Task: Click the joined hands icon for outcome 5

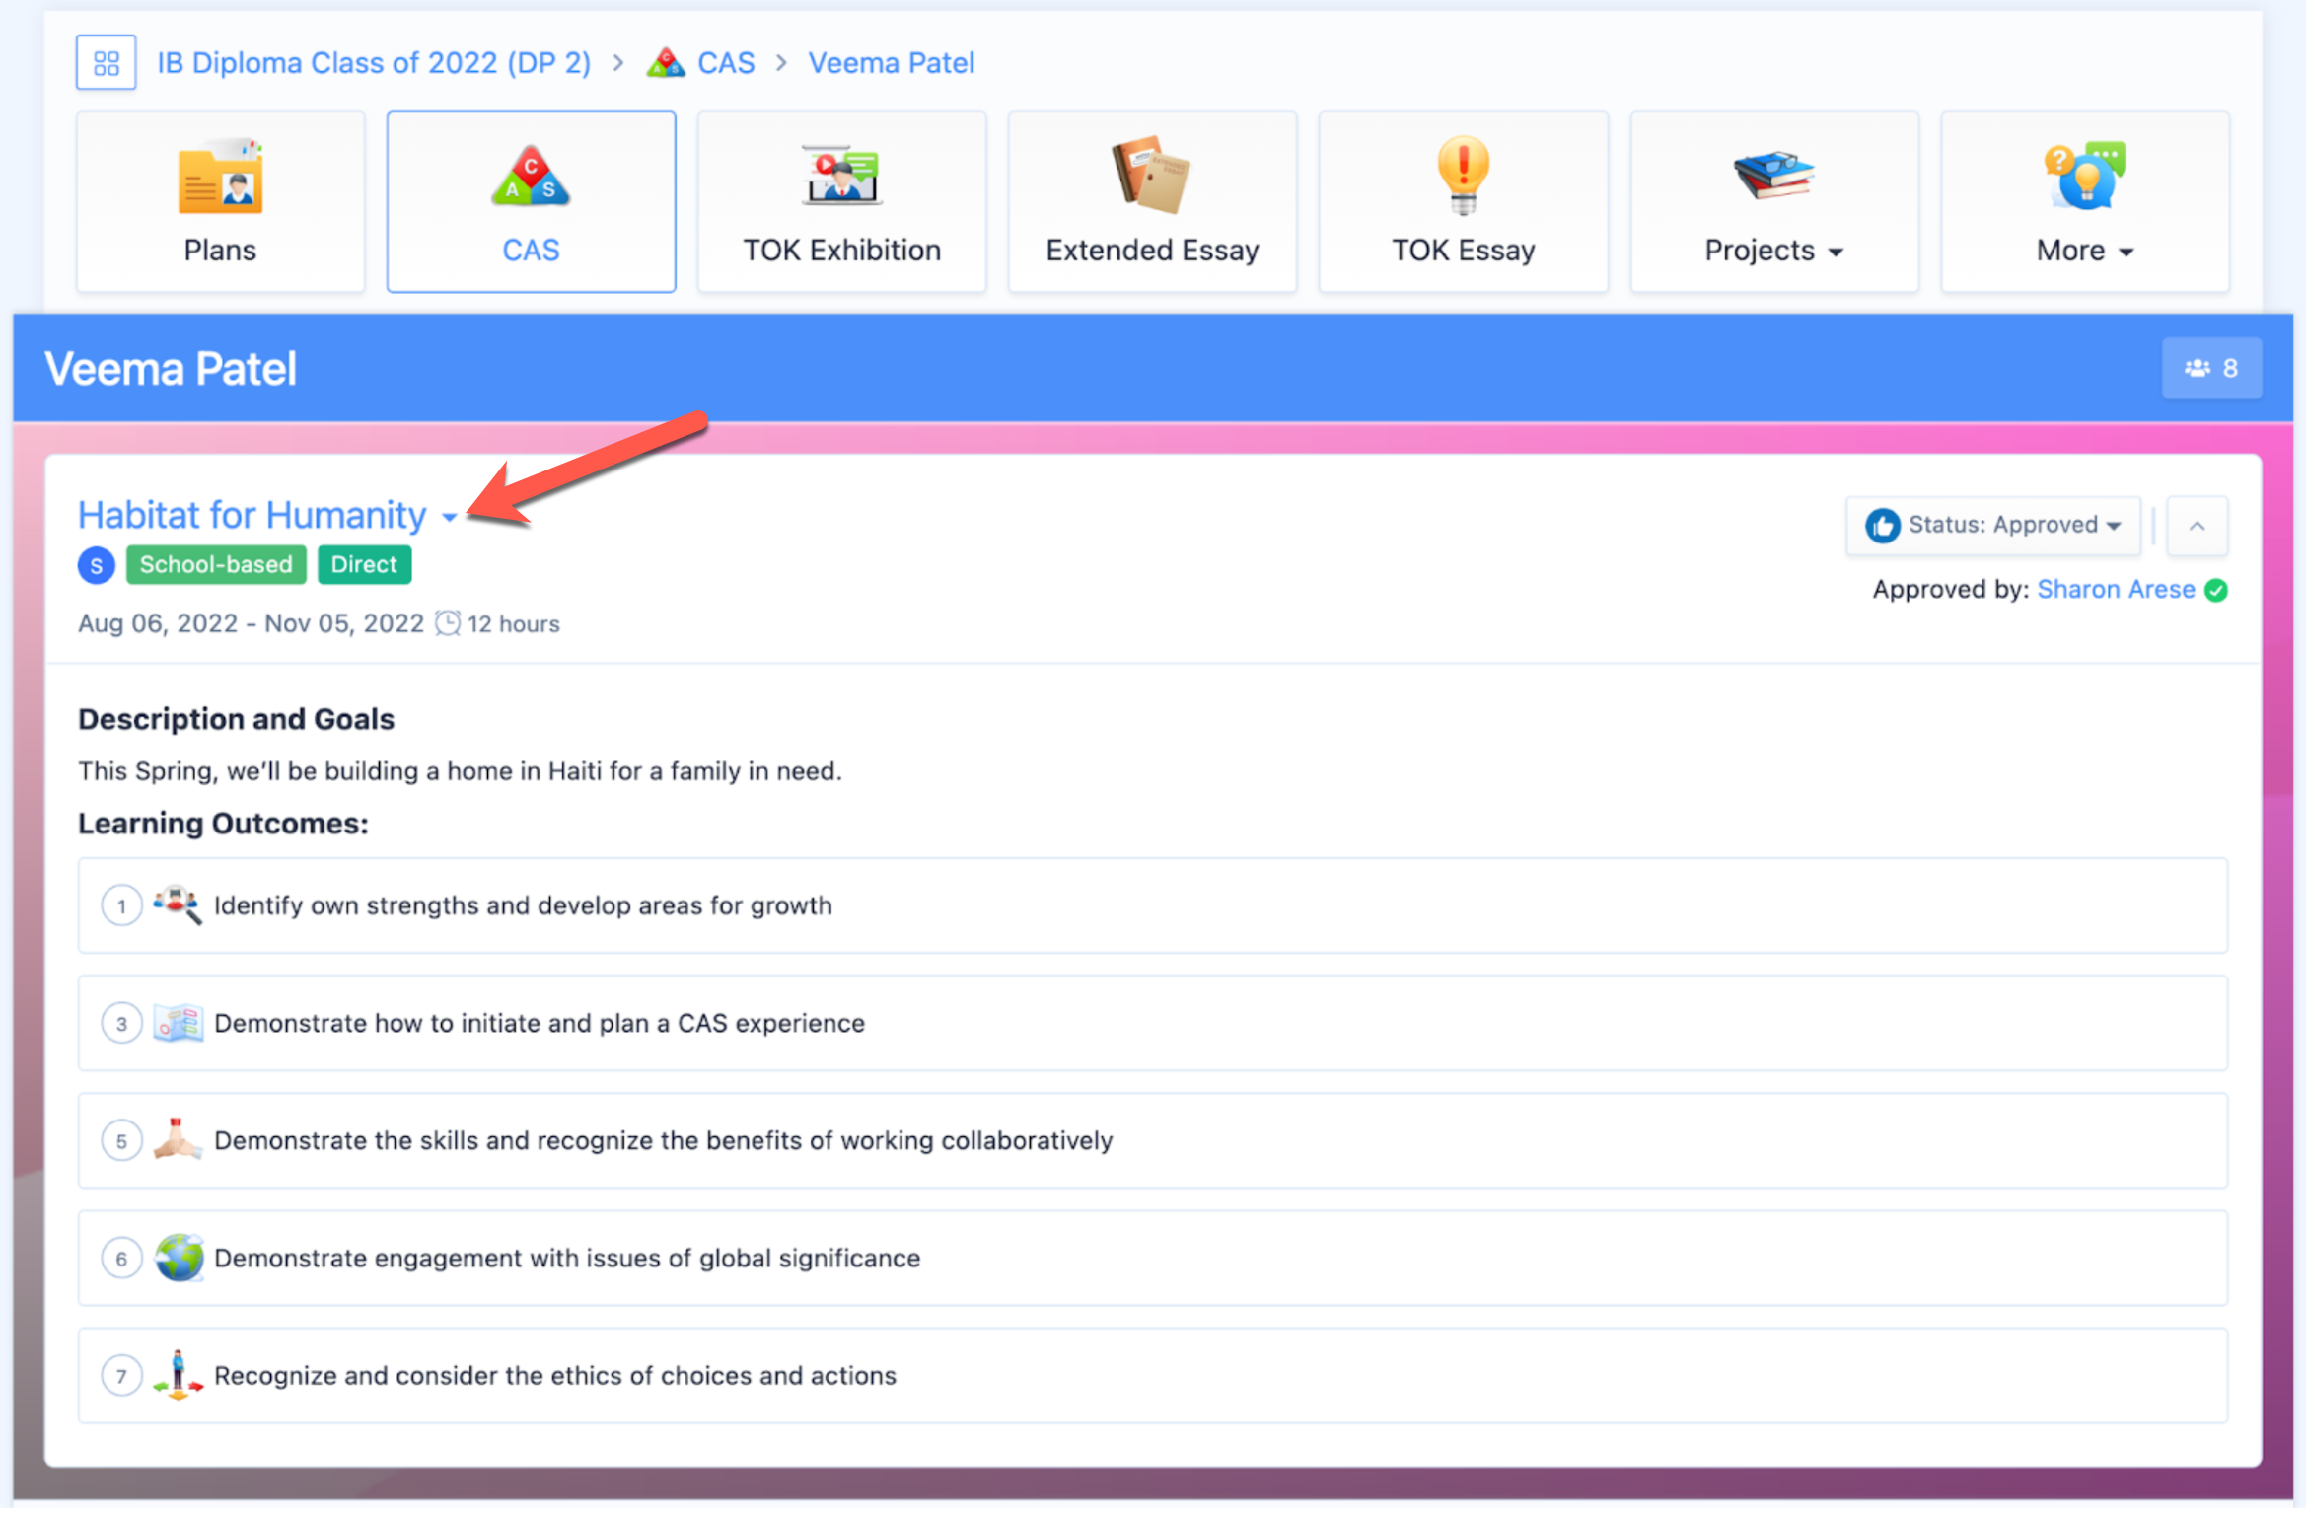Action: (179, 1141)
